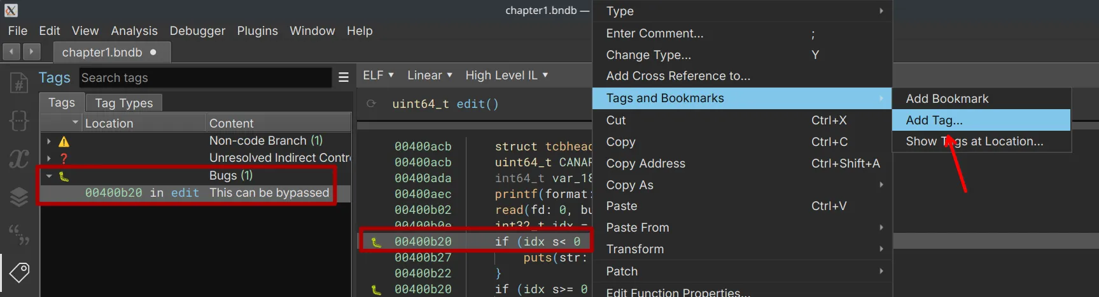Open the Help menu
The image size is (1099, 297).
coord(360,30)
